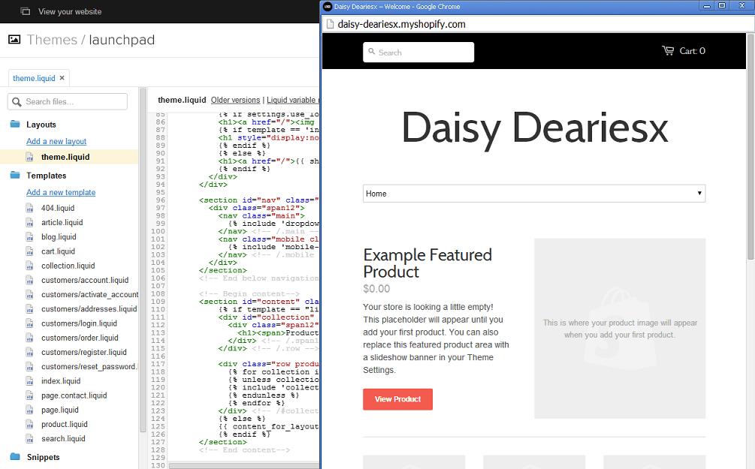755x469 pixels.
Task: Open index.liquid template
Action: tap(61, 381)
